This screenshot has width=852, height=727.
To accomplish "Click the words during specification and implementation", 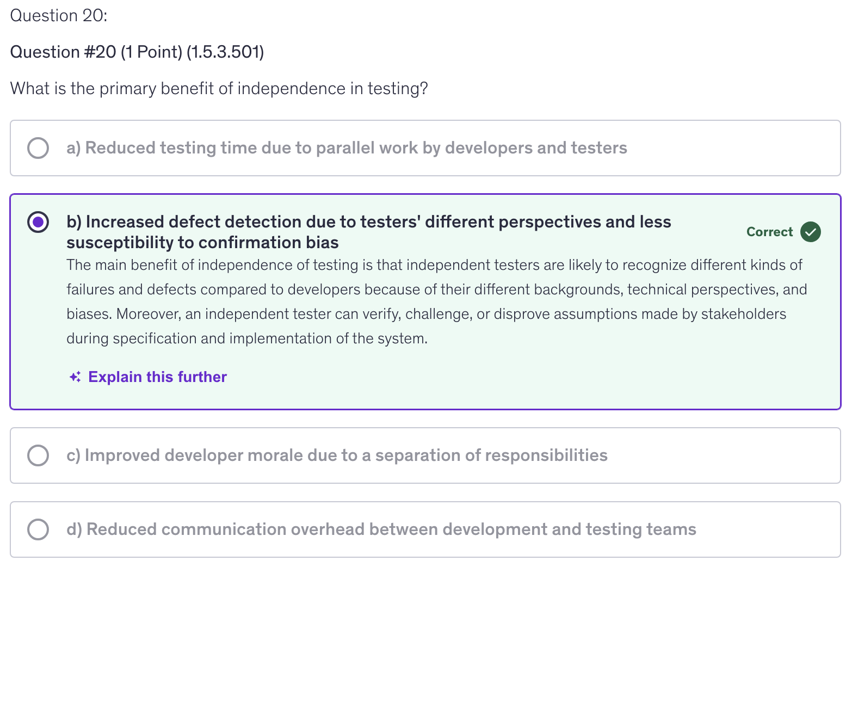I will pos(246,339).
